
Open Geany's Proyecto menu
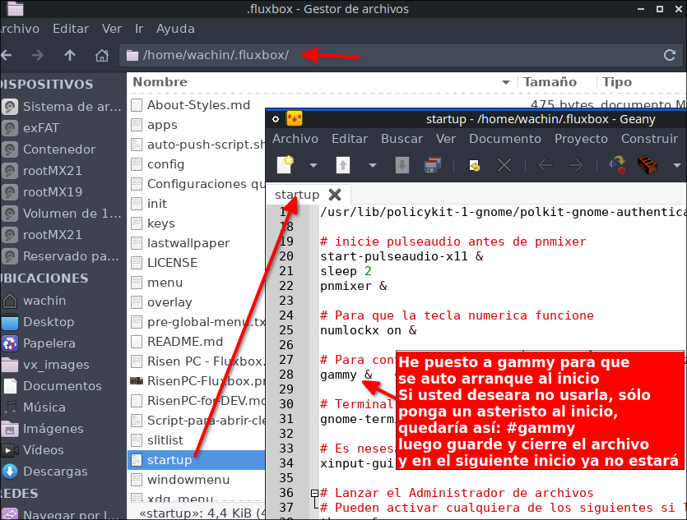581,139
